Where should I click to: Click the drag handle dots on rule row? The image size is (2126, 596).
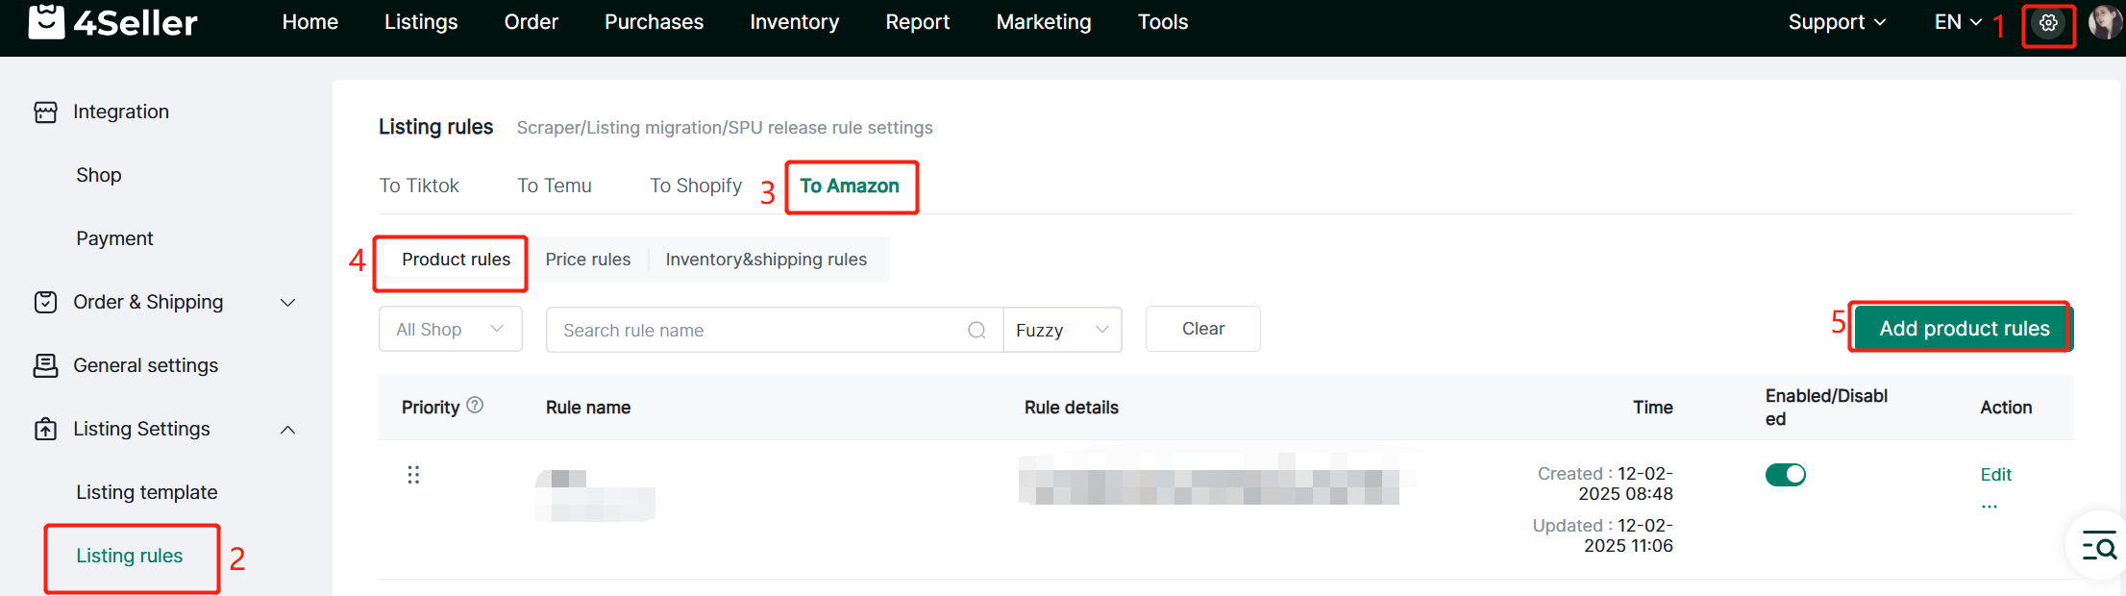[413, 475]
